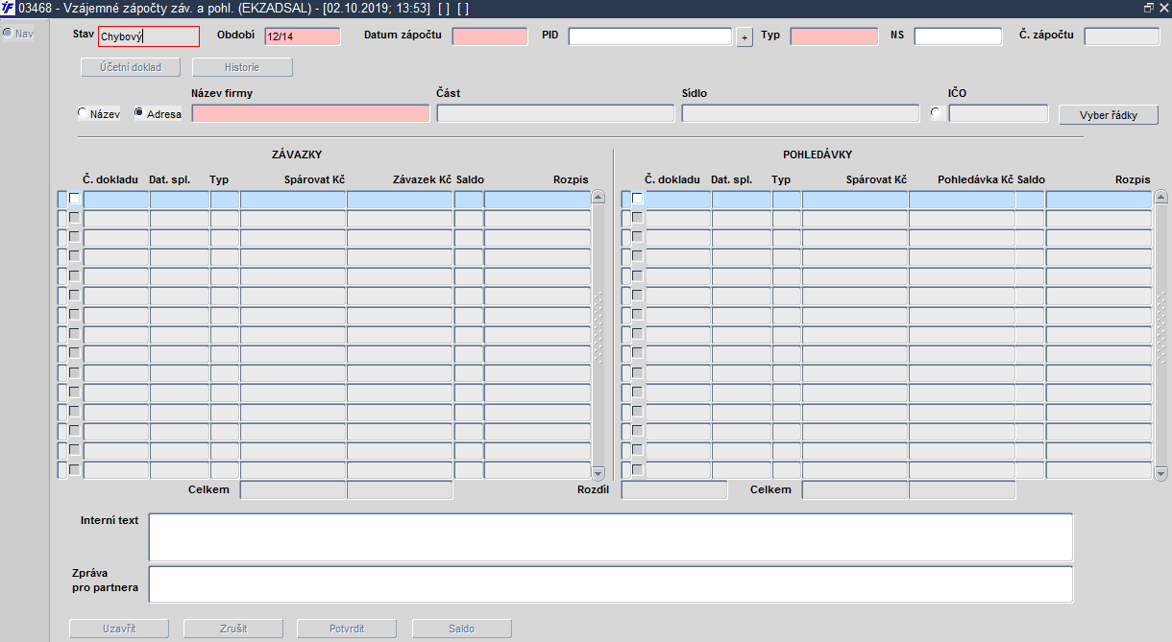The height and width of the screenshot is (642, 1172).
Task: Click the POHLEDÁVKY scrollbar up arrow
Action: point(1160,198)
